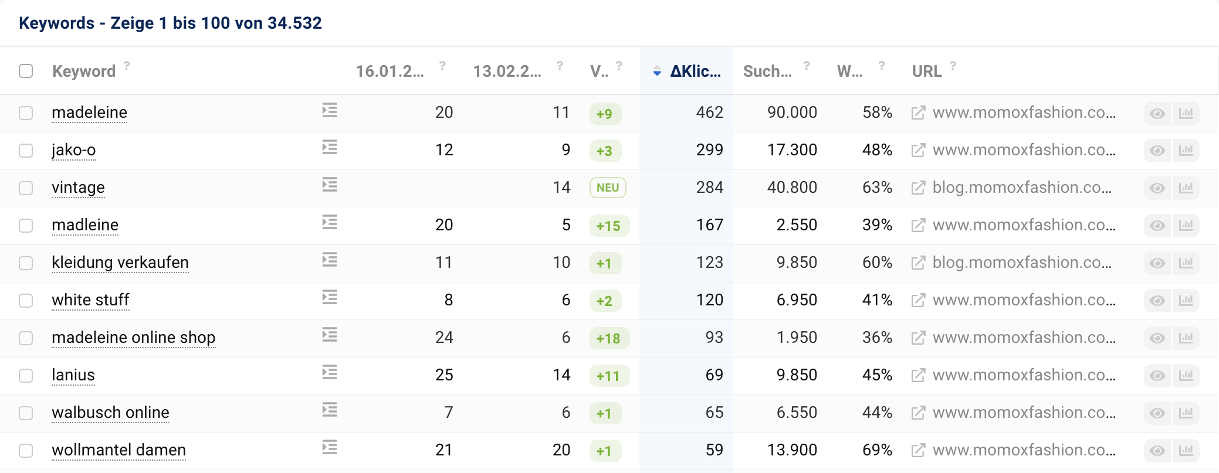Viewport: 1219px width, 473px height.
Task: Open the wollmantel damen keyword link
Action: [x=118, y=450]
